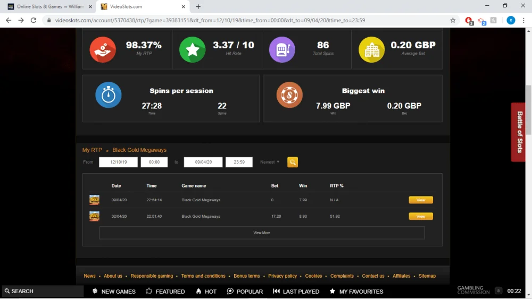Open the Bonus terms footer link
Screen dimensions: 532x299
247,276
